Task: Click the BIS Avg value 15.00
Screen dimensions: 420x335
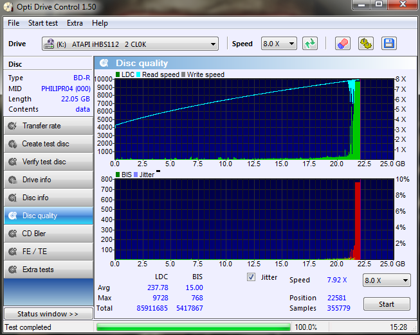Action: [194, 288]
